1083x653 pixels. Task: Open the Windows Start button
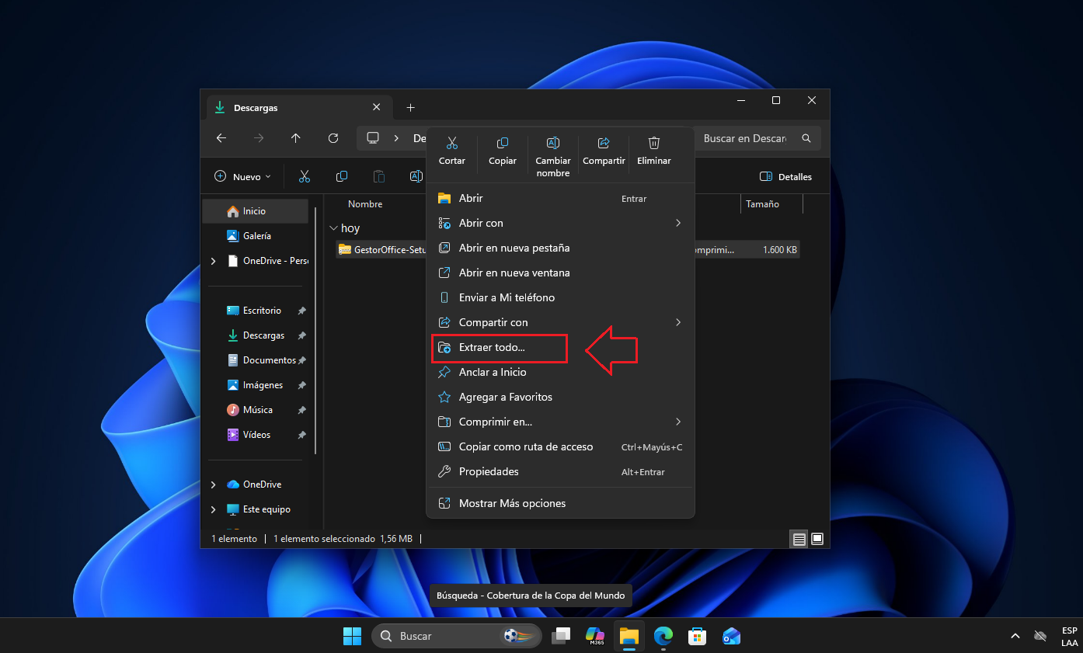[352, 636]
